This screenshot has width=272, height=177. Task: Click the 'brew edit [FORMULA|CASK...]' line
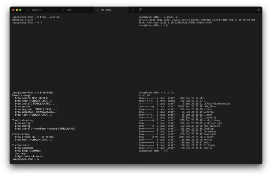pyautogui.click(x=34, y=139)
